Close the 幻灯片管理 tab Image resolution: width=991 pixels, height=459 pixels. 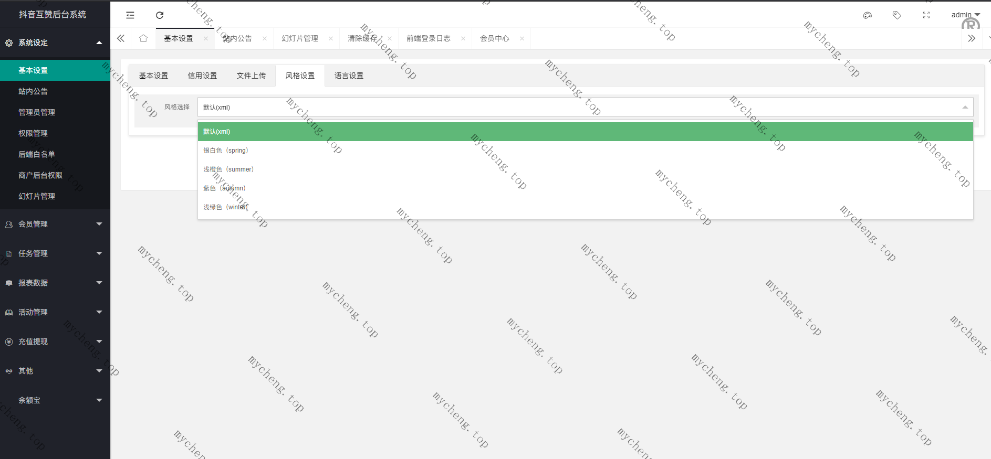pyautogui.click(x=331, y=38)
